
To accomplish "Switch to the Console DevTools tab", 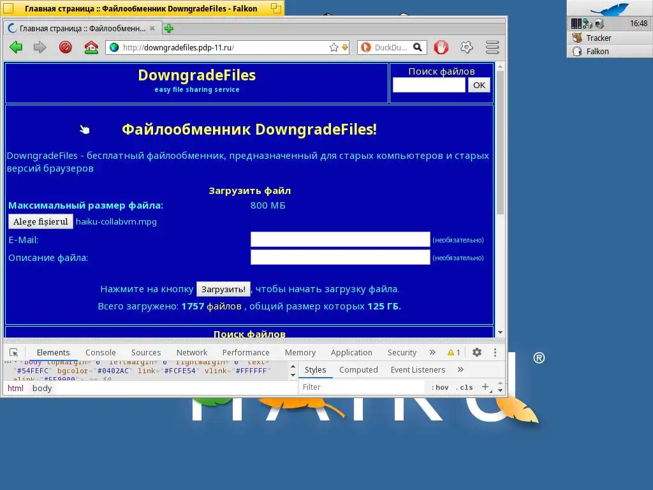I will (100, 352).
